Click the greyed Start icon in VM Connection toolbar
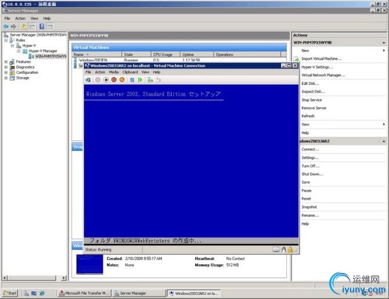389x299 pixels. (98, 80)
